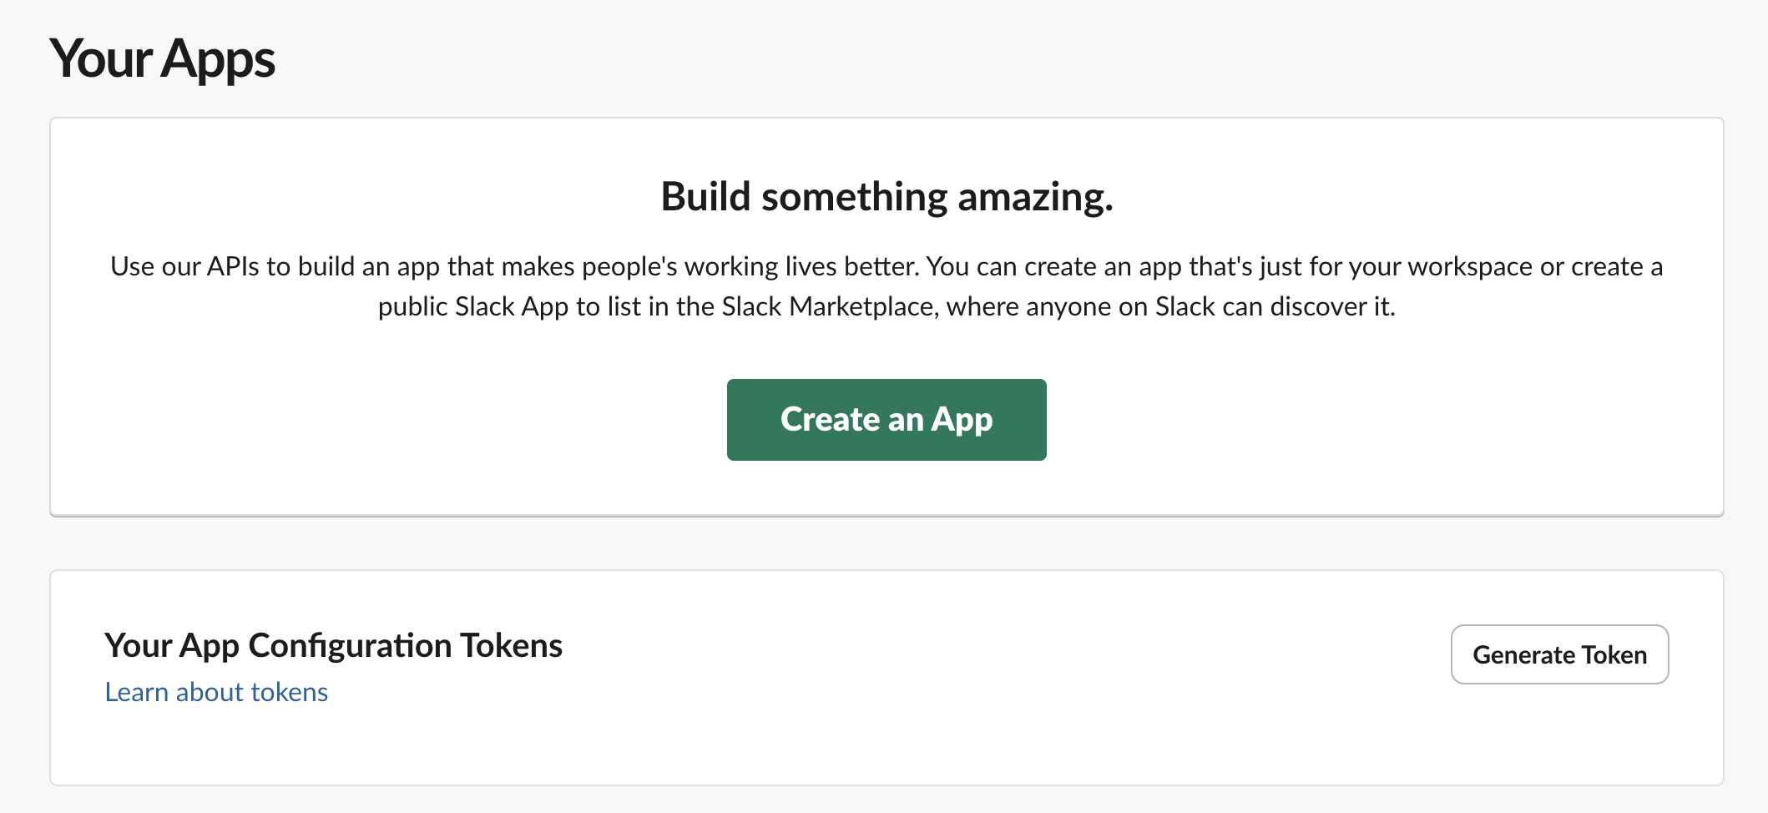Select the Build something amazing heading
Viewport: 1768px width, 813px height.
pyautogui.click(x=887, y=196)
